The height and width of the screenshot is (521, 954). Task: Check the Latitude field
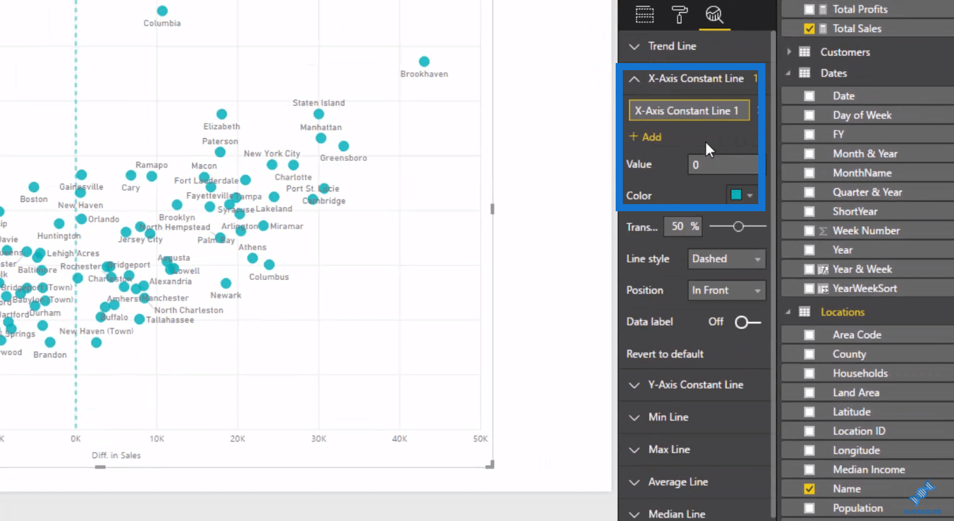[x=809, y=412]
